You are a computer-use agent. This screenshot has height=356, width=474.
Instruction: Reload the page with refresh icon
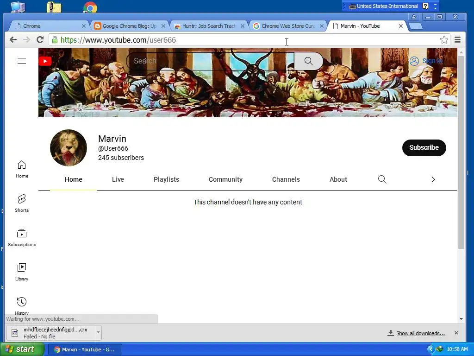click(40, 40)
